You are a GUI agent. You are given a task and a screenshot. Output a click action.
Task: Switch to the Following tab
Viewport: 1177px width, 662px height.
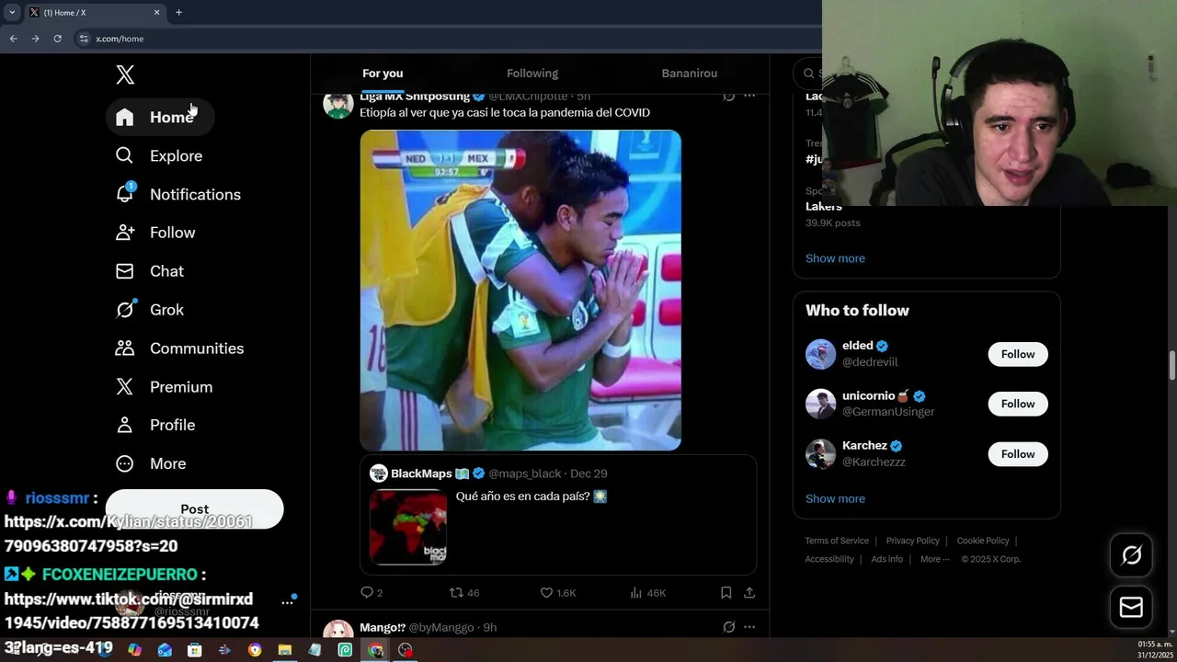coord(532,74)
